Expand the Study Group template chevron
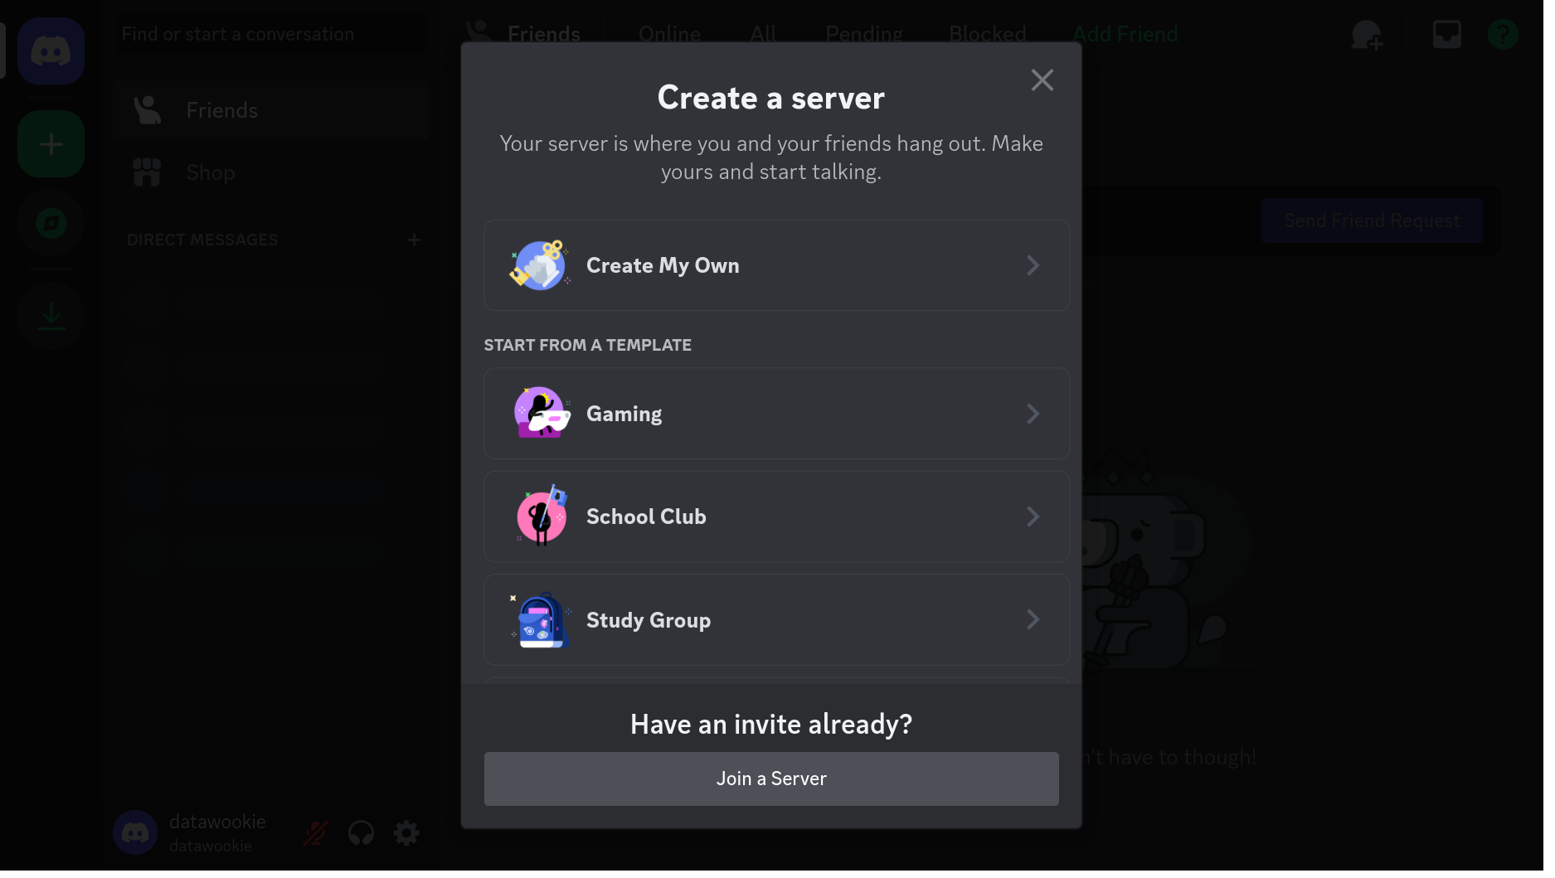This screenshot has height=878, width=1555. [x=1033, y=619]
